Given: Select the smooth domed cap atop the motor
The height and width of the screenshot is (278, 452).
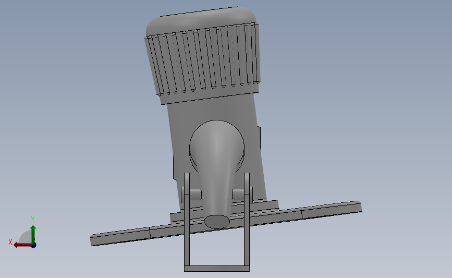Looking at the screenshot, I should 200,21.
